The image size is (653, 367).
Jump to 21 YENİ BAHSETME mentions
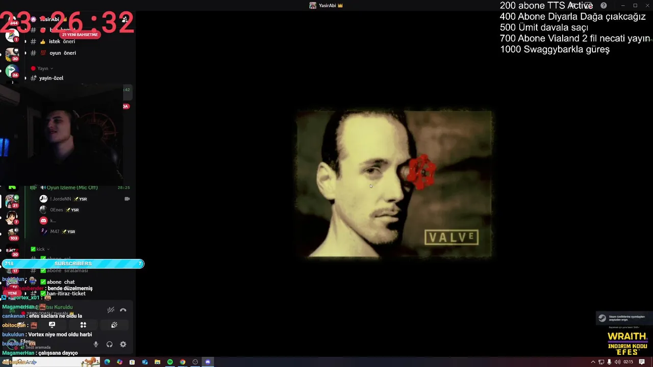coord(80,35)
